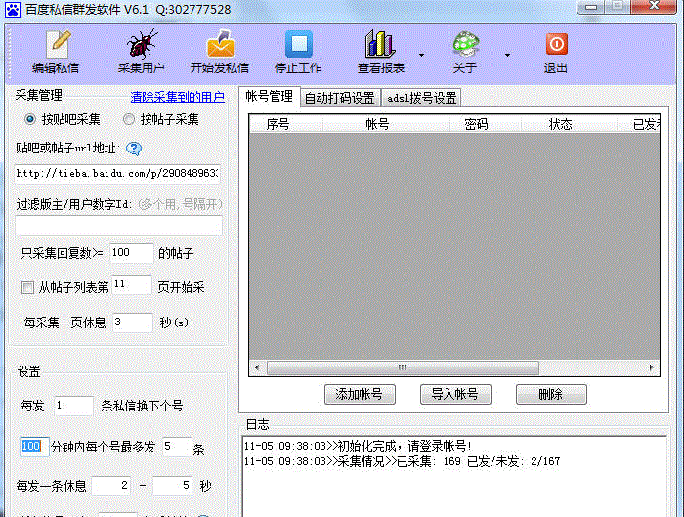Open the adsl拨号设置 tab
Screen dimensions: 684x517
point(421,98)
